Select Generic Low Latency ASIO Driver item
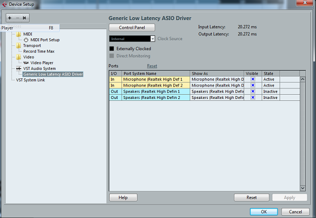 click(53, 74)
